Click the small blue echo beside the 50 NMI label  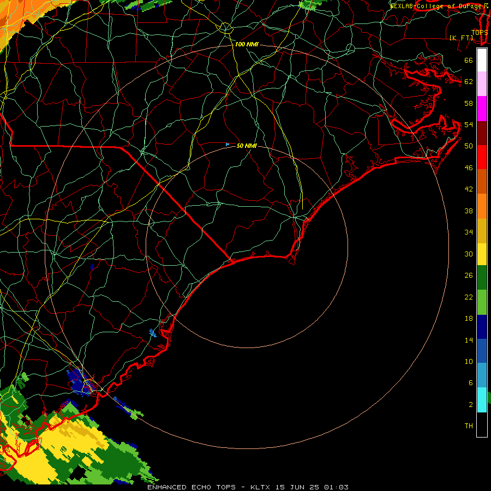coord(227,145)
